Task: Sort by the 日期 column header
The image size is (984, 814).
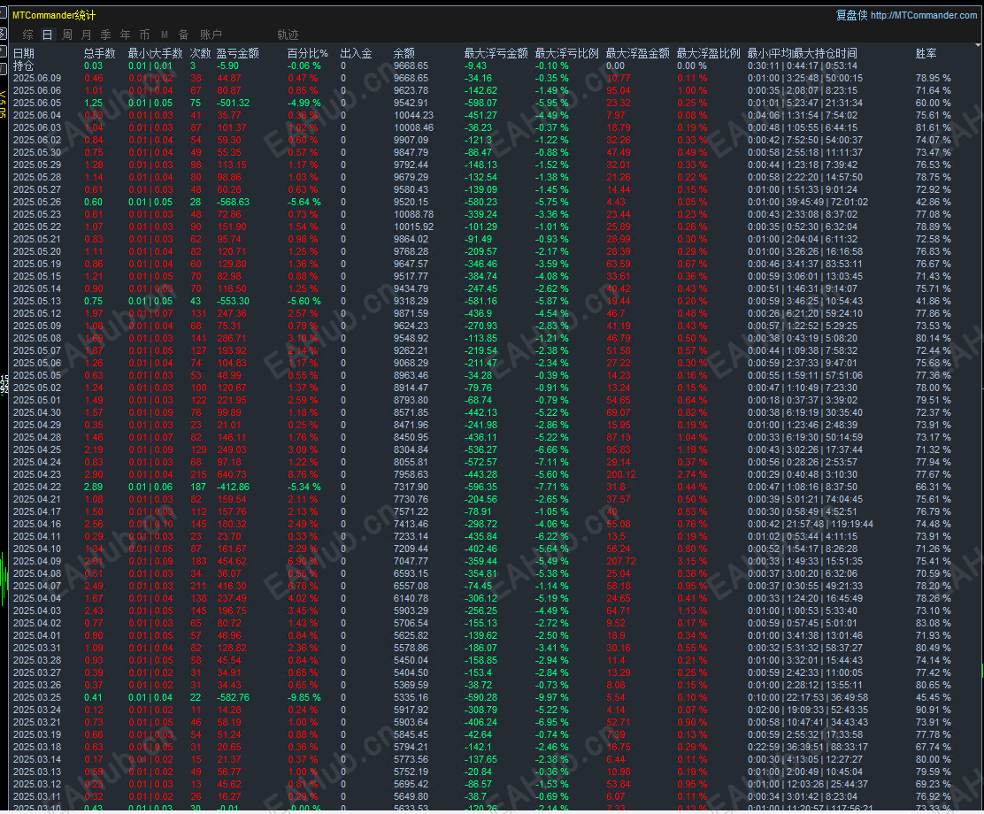Action: [x=24, y=53]
